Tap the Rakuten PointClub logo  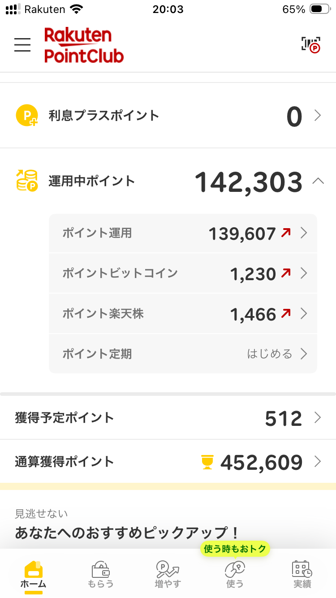pos(84,45)
